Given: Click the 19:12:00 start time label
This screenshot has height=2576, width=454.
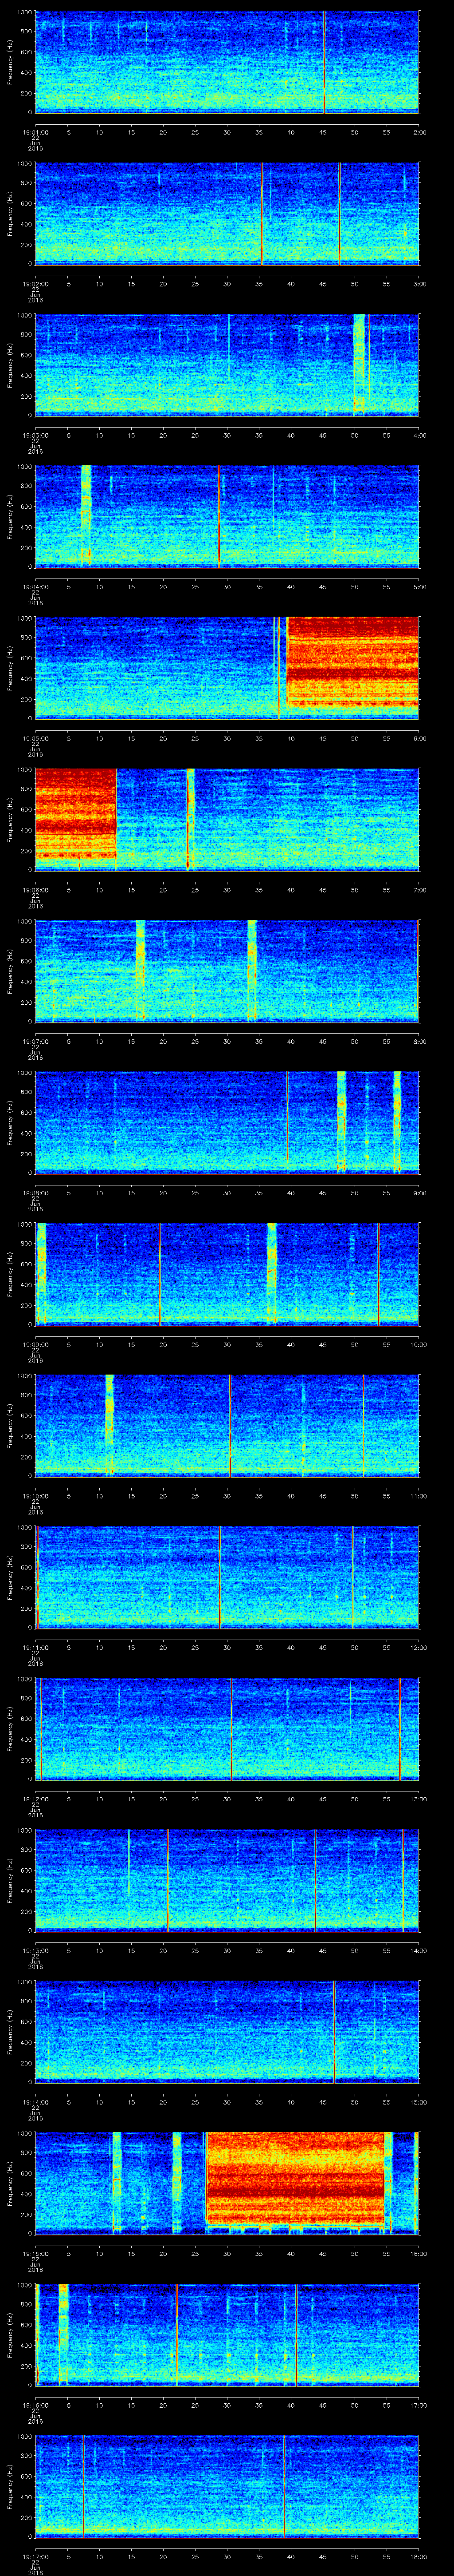Looking at the screenshot, I should [35, 1798].
